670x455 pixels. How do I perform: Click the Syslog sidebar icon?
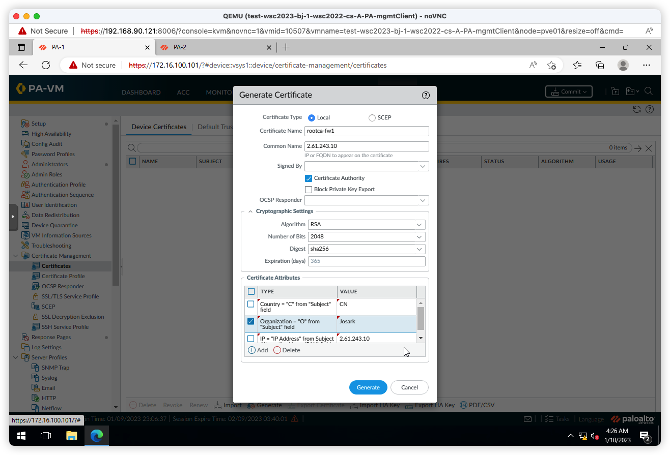pyautogui.click(x=36, y=378)
